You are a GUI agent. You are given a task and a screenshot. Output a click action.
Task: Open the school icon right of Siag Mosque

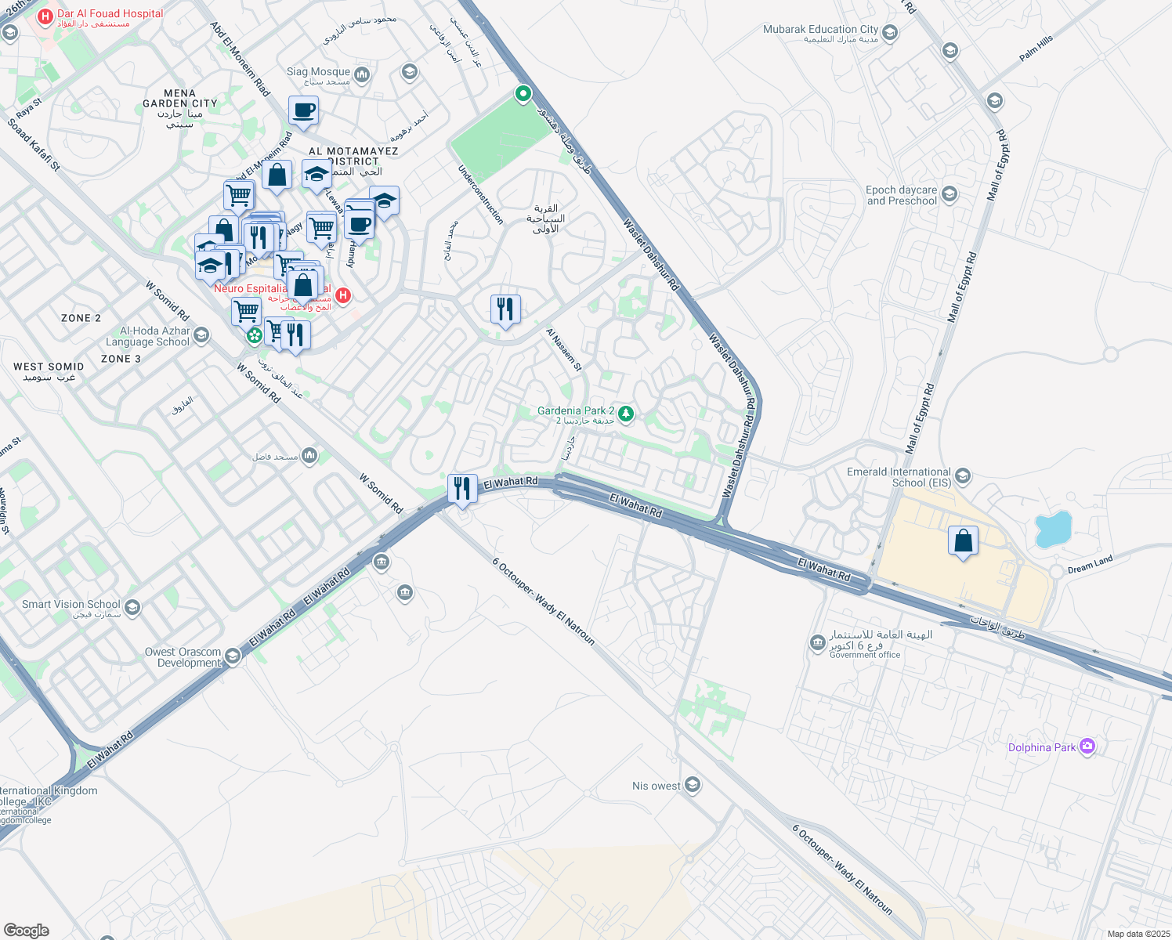(409, 72)
